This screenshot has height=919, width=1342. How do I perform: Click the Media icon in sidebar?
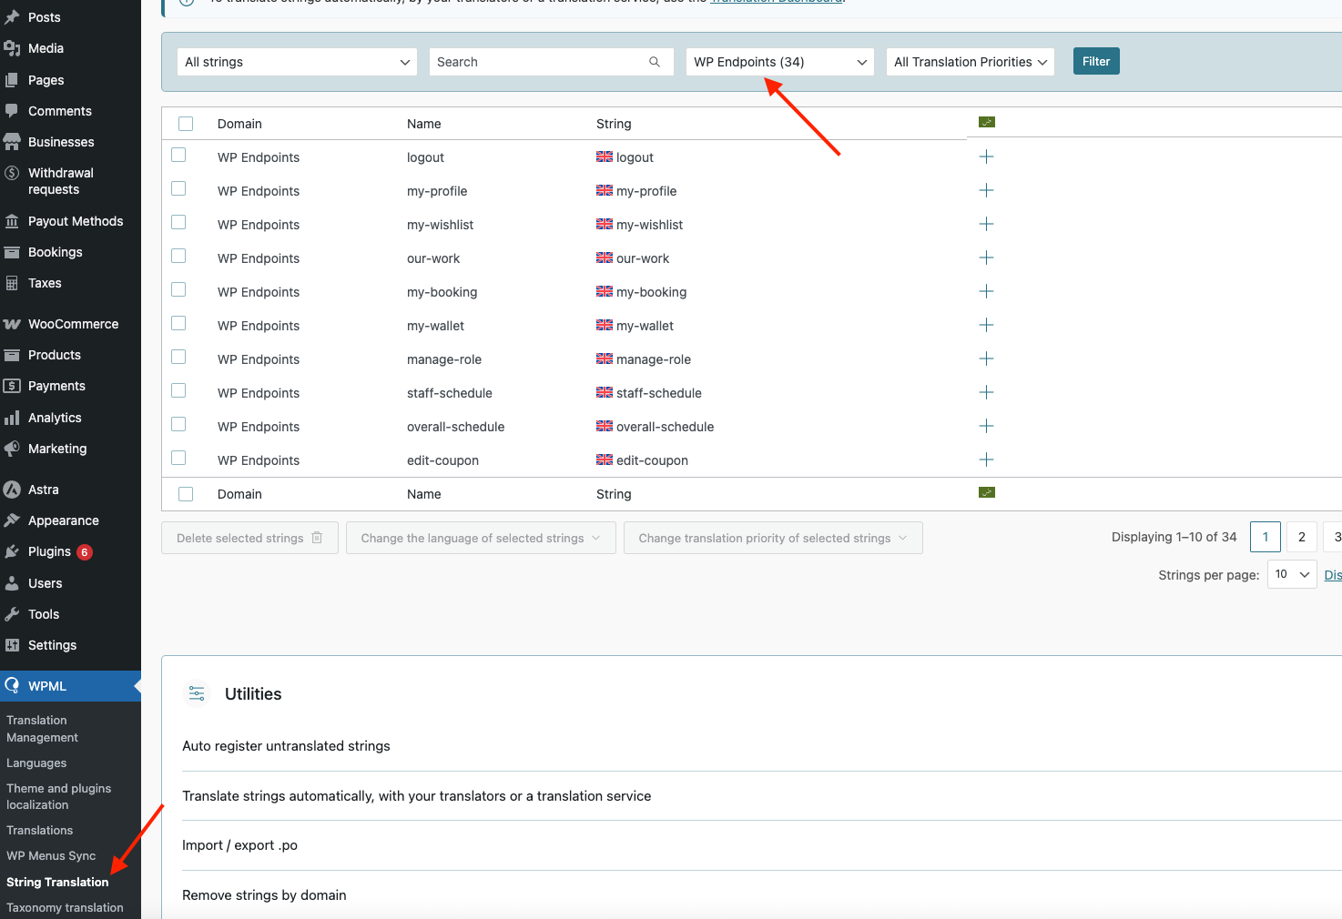(12, 48)
